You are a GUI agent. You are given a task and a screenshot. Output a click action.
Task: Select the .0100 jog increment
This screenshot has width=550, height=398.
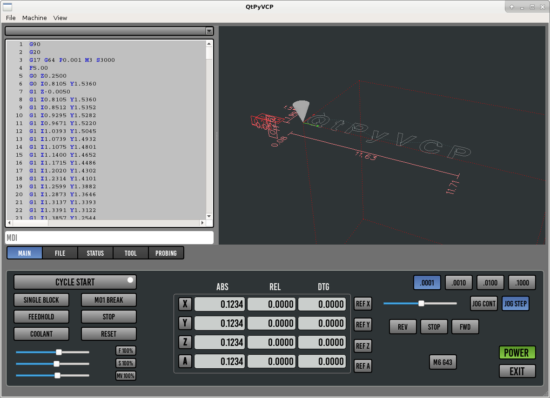pyautogui.click(x=490, y=283)
